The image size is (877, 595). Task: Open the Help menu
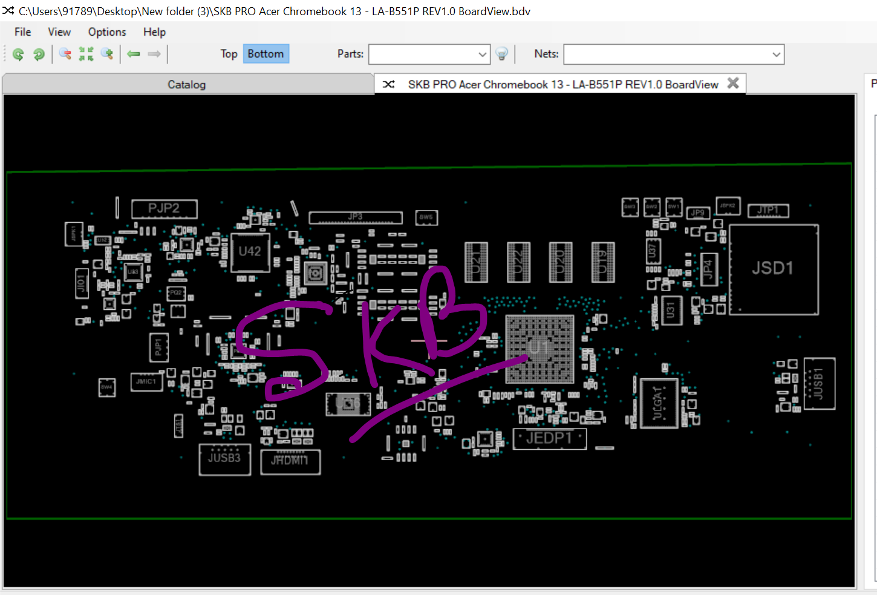click(x=154, y=32)
